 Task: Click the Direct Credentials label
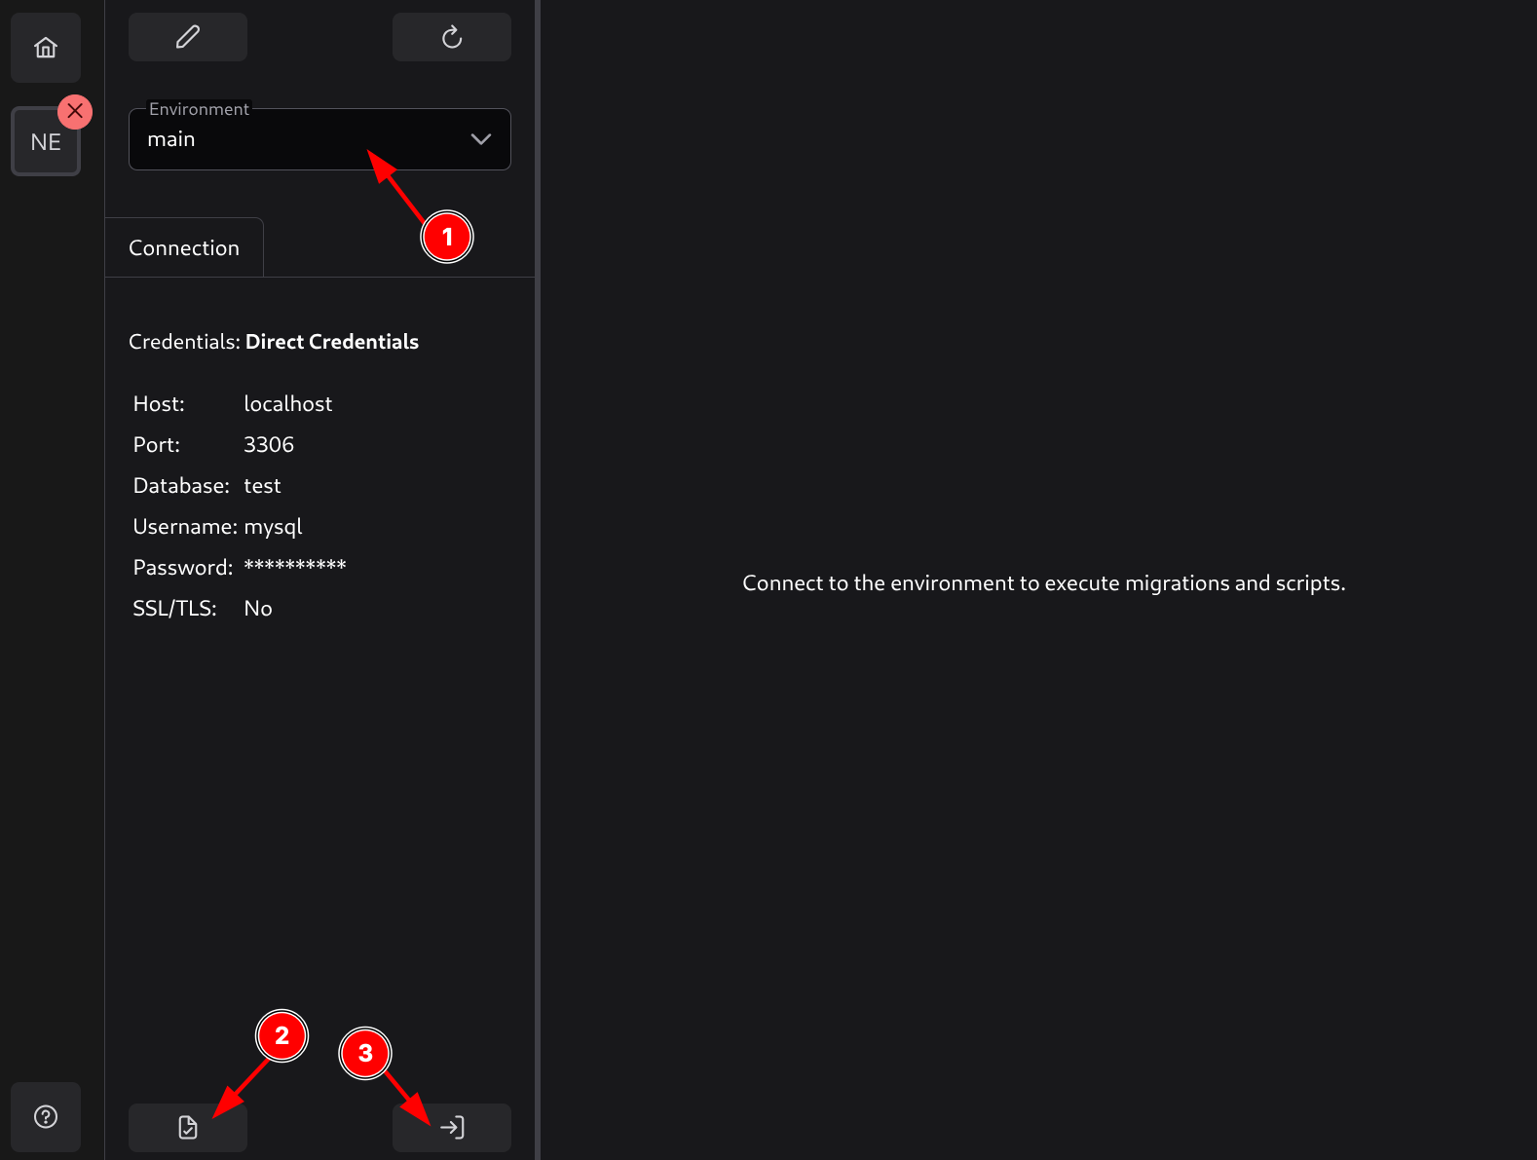pyautogui.click(x=331, y=342)
